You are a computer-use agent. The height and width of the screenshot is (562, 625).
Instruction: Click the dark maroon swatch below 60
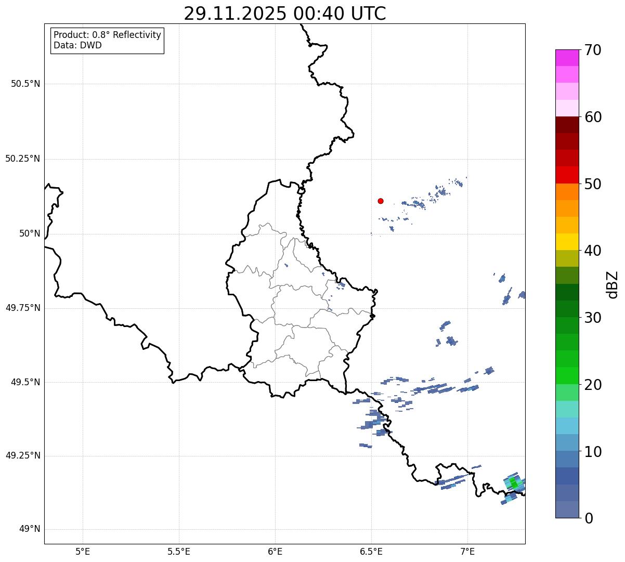(x=567, y=125)
